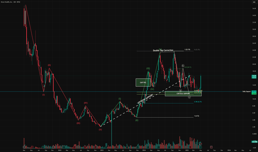Select the GAP FILL rectangle annotation
The width and height of the screenshot is (258, 152).
pos(143,82)
